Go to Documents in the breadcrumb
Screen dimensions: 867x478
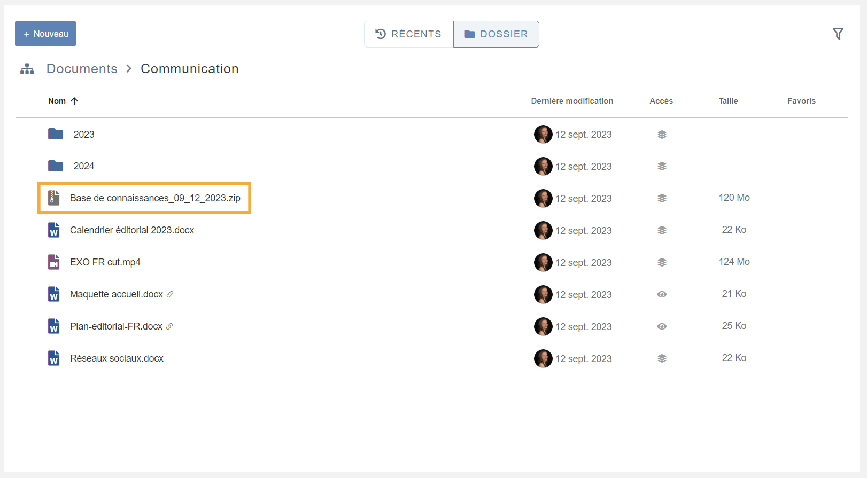82,69
